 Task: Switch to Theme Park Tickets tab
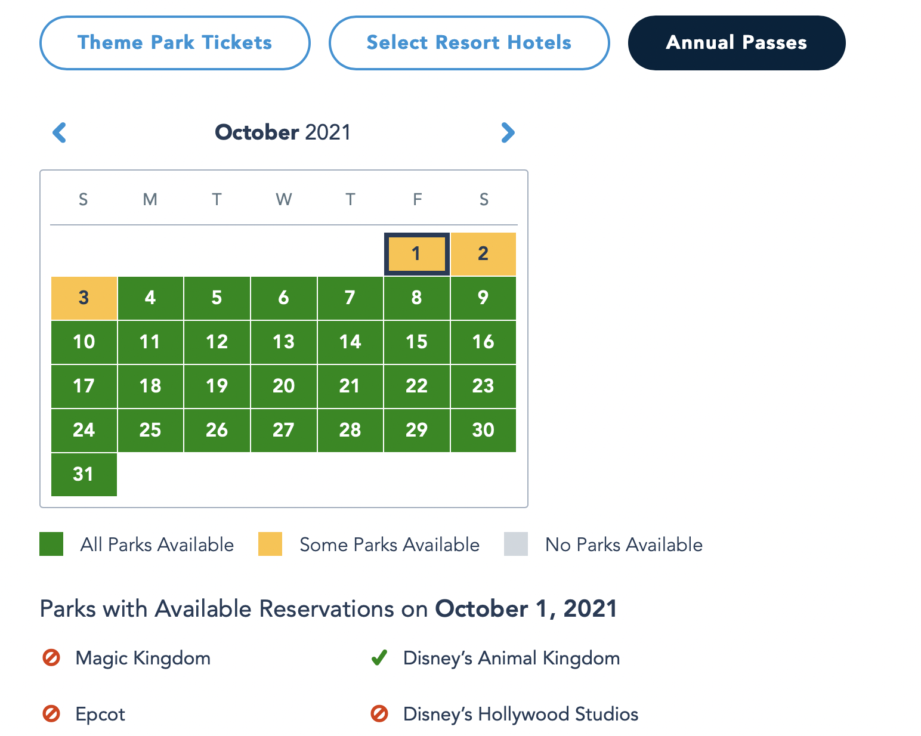click(x=175, y=43)
